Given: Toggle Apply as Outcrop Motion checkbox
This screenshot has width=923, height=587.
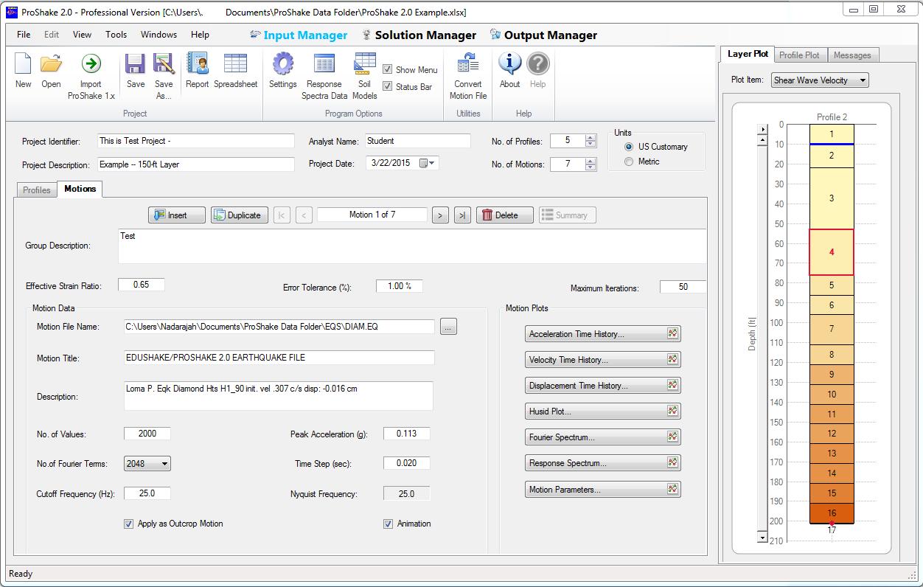Looking at the screenshot, I should click(129, 524).
